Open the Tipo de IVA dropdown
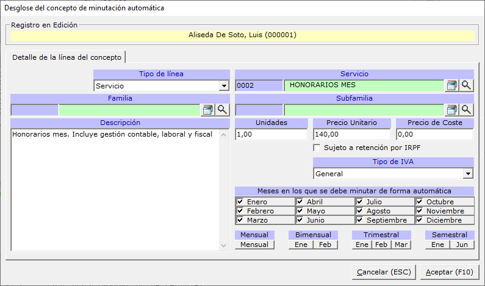485x286 pixels. (468, 174)
